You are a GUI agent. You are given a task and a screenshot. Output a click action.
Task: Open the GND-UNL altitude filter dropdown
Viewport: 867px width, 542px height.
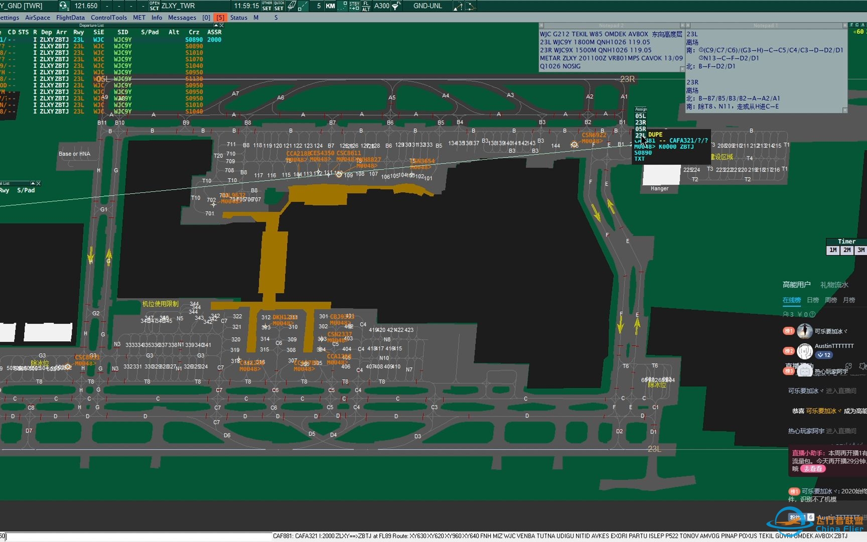point(427,6)
